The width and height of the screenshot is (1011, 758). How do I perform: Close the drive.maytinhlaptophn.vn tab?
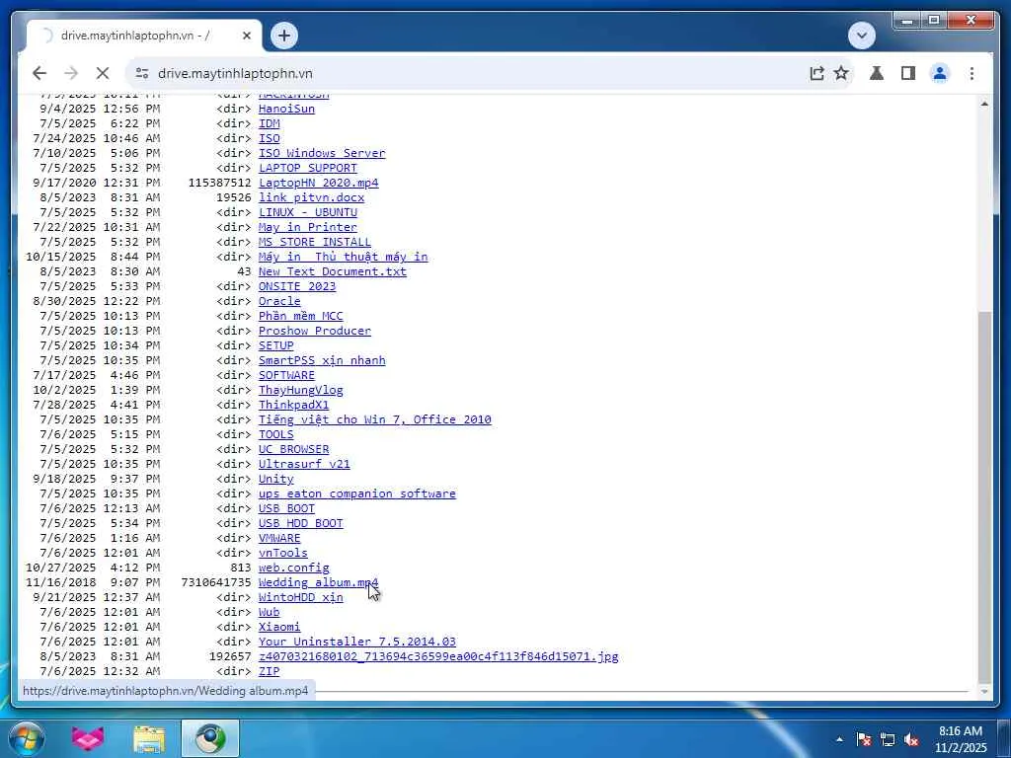(246, 37)
